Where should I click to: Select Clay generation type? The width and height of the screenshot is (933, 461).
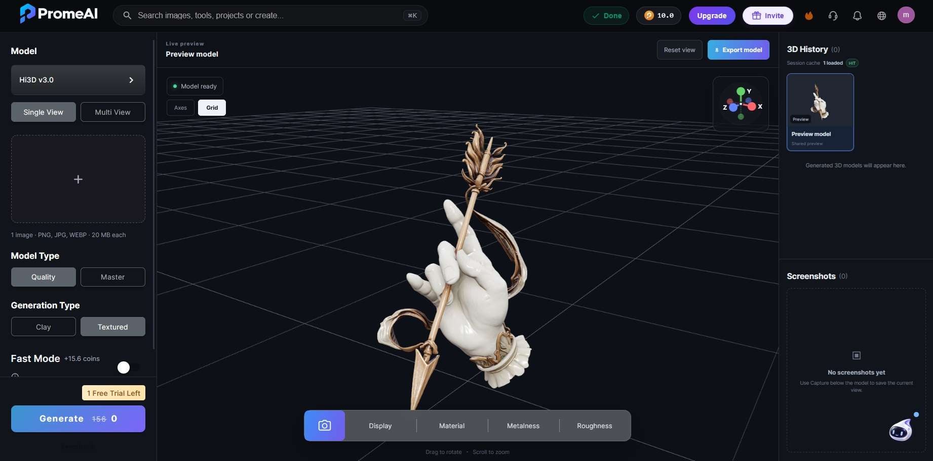[44, 327]
